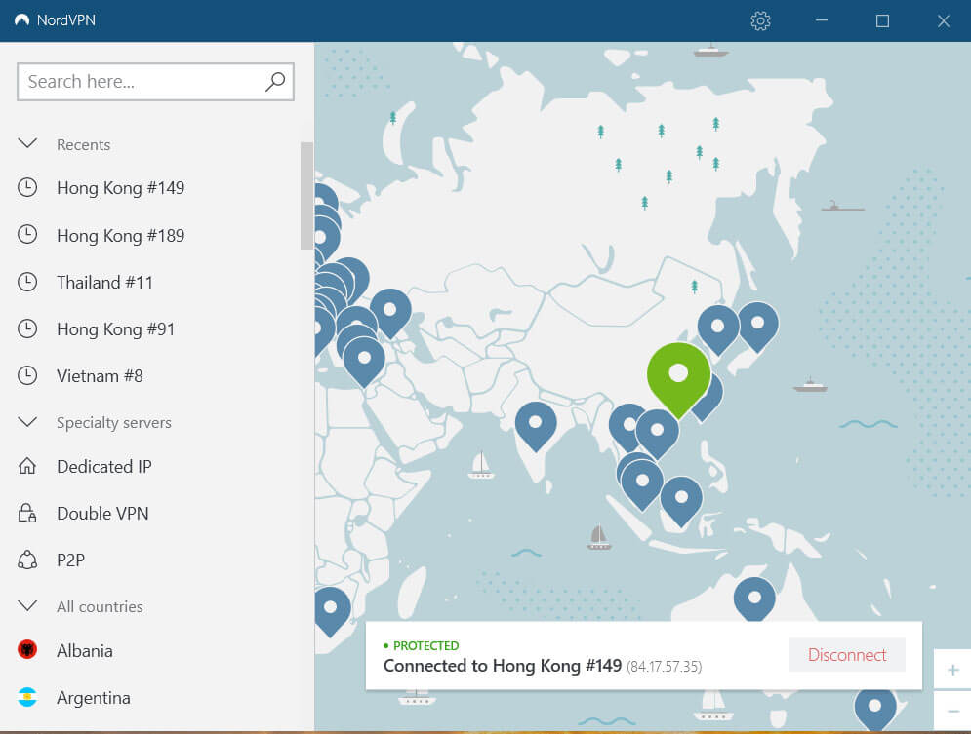Screen dimensions: 971x734
Task: Select Dedicated IP specialty server
Action: [104, 466]
